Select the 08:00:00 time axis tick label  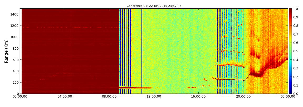tap(109, 96)
